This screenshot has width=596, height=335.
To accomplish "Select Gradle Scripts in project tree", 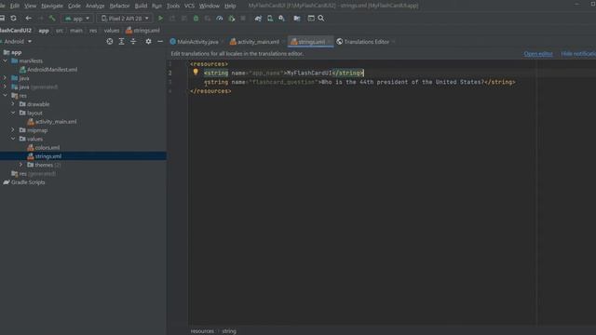I will tap(24, 182).
